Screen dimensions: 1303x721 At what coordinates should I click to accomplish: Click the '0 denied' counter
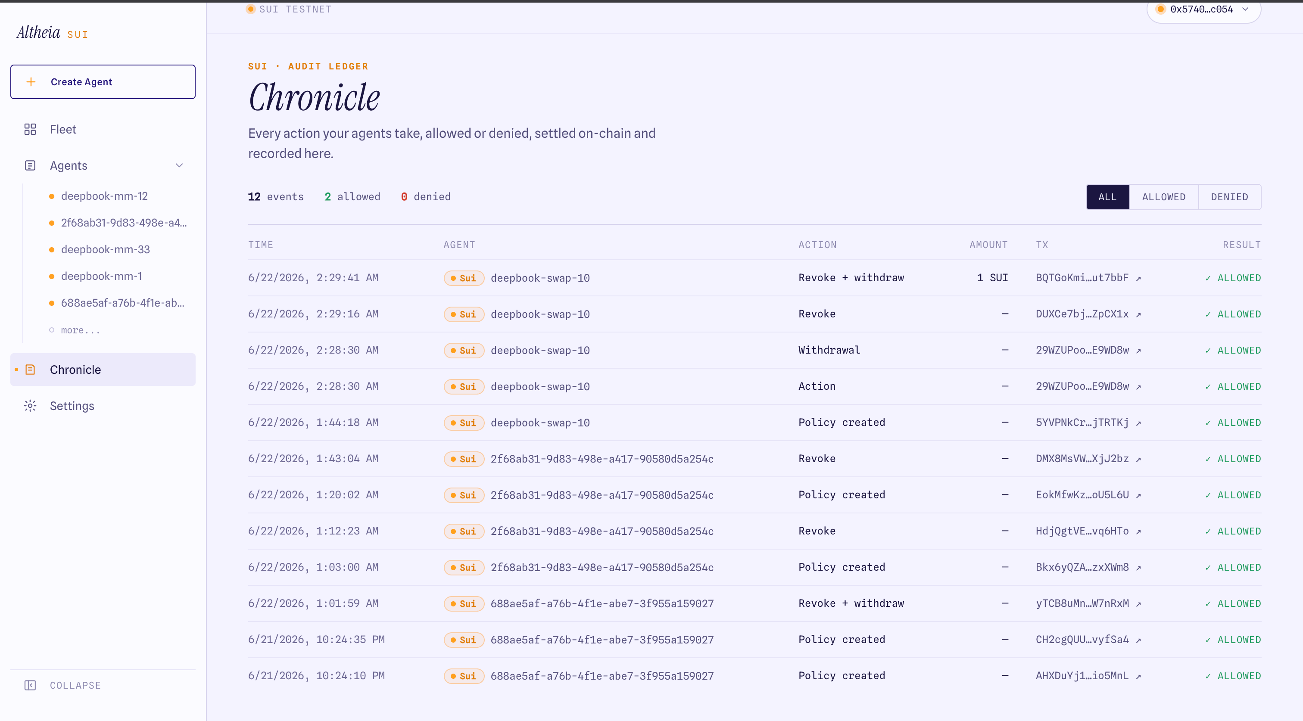click(425, 197)
